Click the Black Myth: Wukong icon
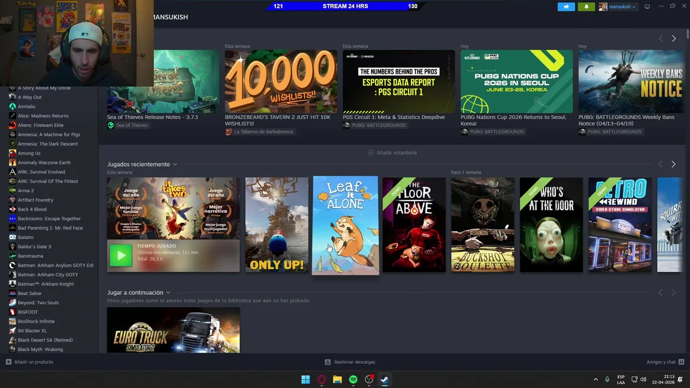This screenshot has width=690, height=388. pos(12,349)
